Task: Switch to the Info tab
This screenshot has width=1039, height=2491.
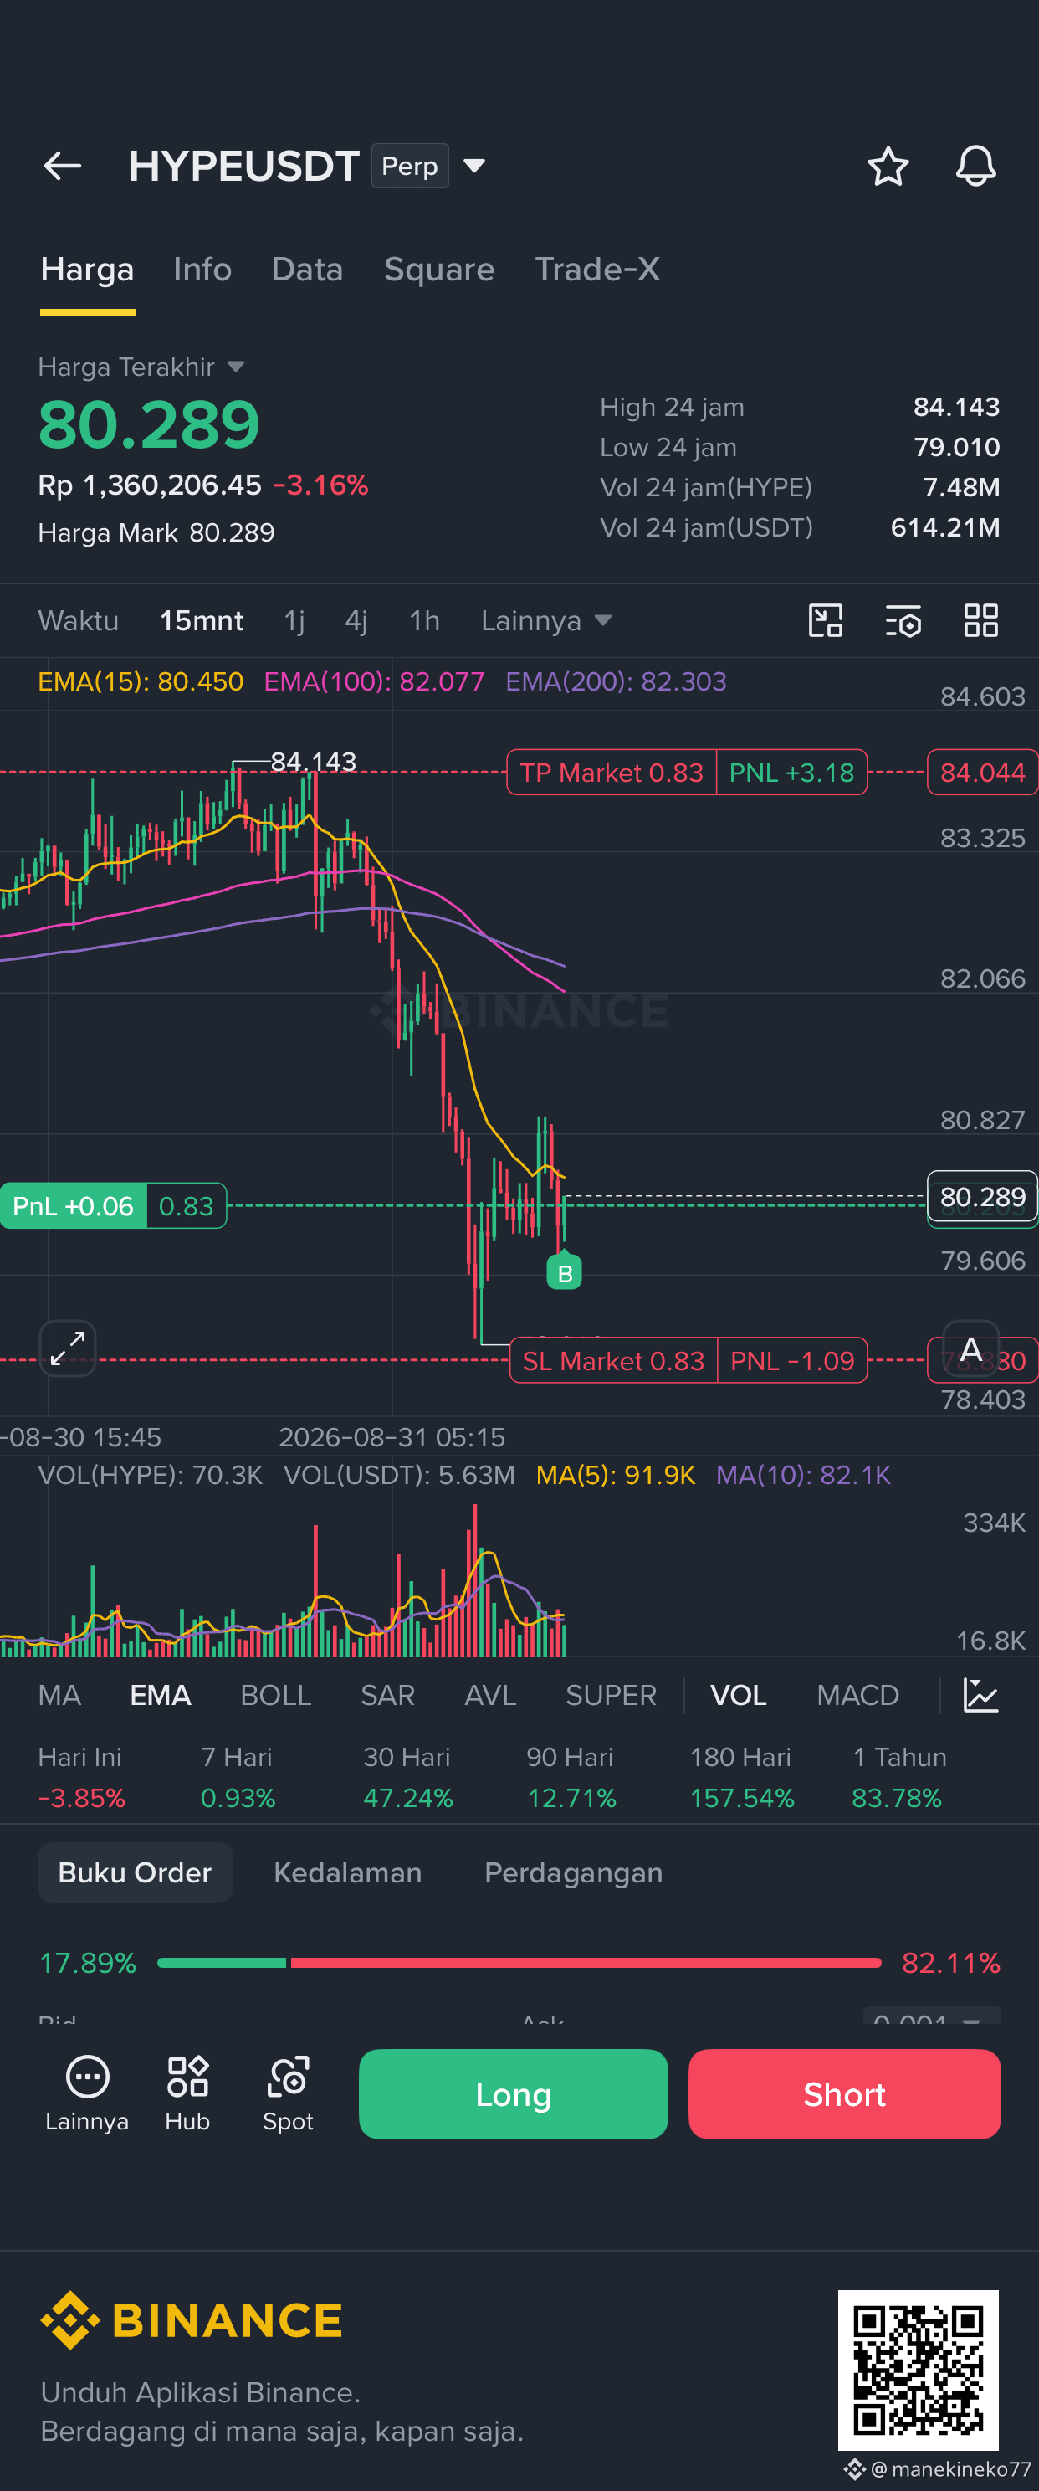Action: (x=202, y=270)
